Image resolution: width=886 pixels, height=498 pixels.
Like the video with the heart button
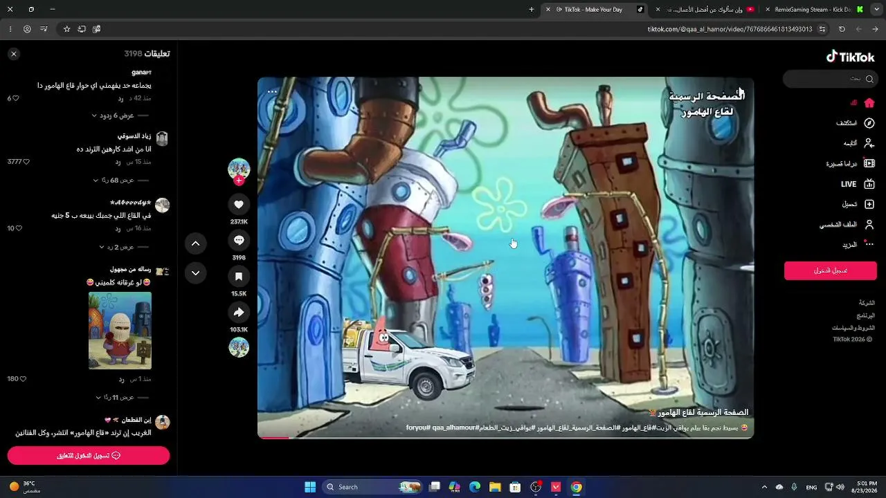(x=239, y=204)
